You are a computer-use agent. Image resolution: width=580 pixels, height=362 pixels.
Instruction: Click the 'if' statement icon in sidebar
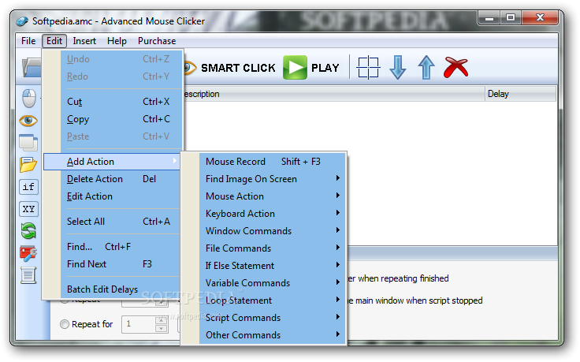pos(28,187)
